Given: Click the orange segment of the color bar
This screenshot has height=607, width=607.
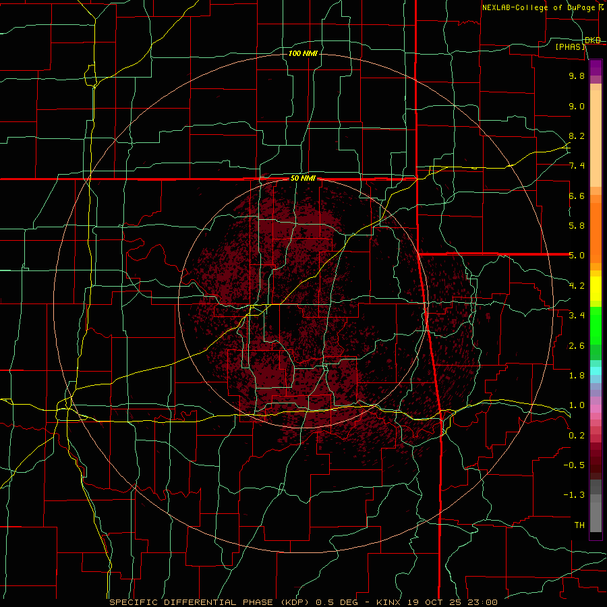Looking at the screenshot, I should coord(596,232).
